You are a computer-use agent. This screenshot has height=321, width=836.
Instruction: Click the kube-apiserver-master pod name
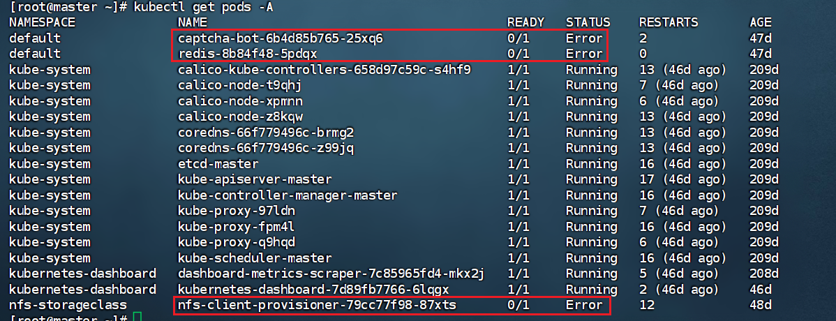click(255, 179)
